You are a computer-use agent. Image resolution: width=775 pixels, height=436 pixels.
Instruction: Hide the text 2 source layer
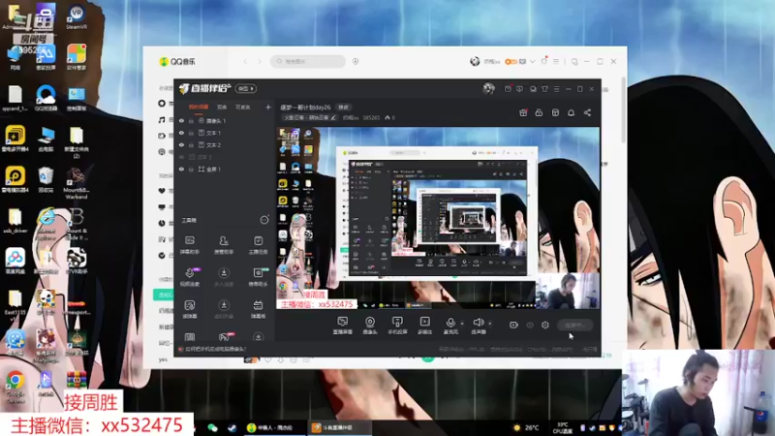point(181,144)
